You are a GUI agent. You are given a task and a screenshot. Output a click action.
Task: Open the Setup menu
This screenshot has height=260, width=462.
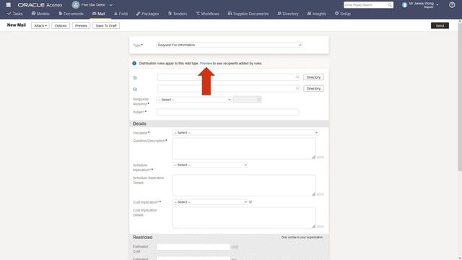pyautogui.click(x=343, y=14)
